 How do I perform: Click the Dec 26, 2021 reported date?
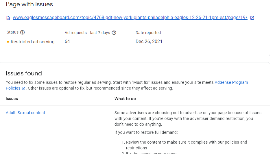(149, 41)
